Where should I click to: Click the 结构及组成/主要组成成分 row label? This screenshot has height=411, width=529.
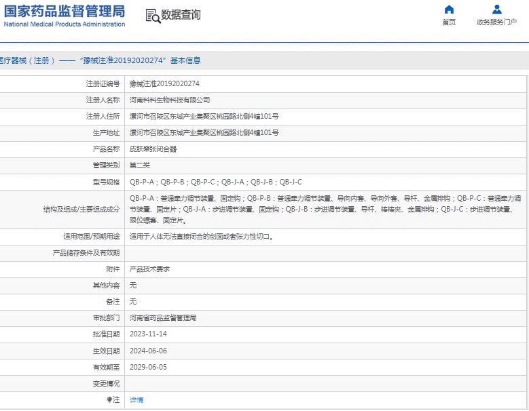(81, 210)
